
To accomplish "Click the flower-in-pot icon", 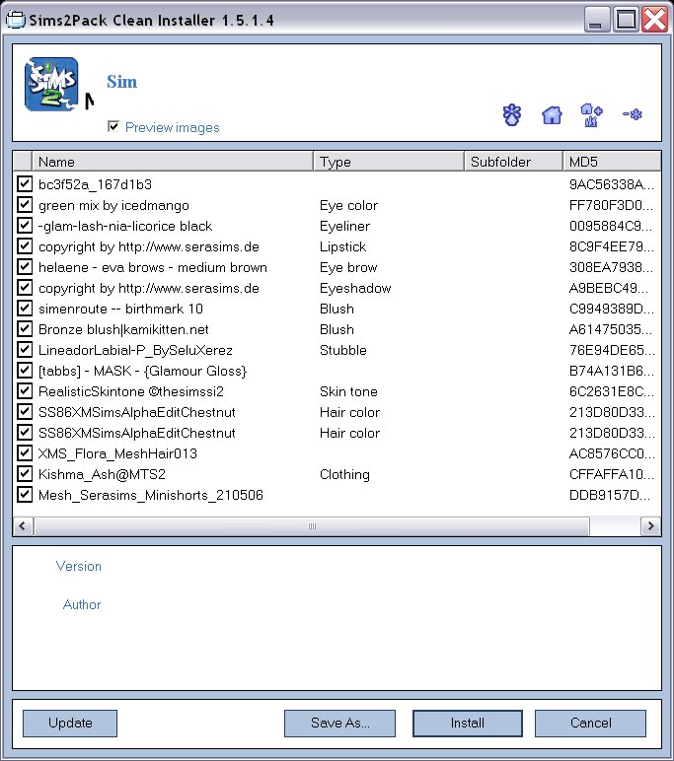I will click(x=511, y=115).
